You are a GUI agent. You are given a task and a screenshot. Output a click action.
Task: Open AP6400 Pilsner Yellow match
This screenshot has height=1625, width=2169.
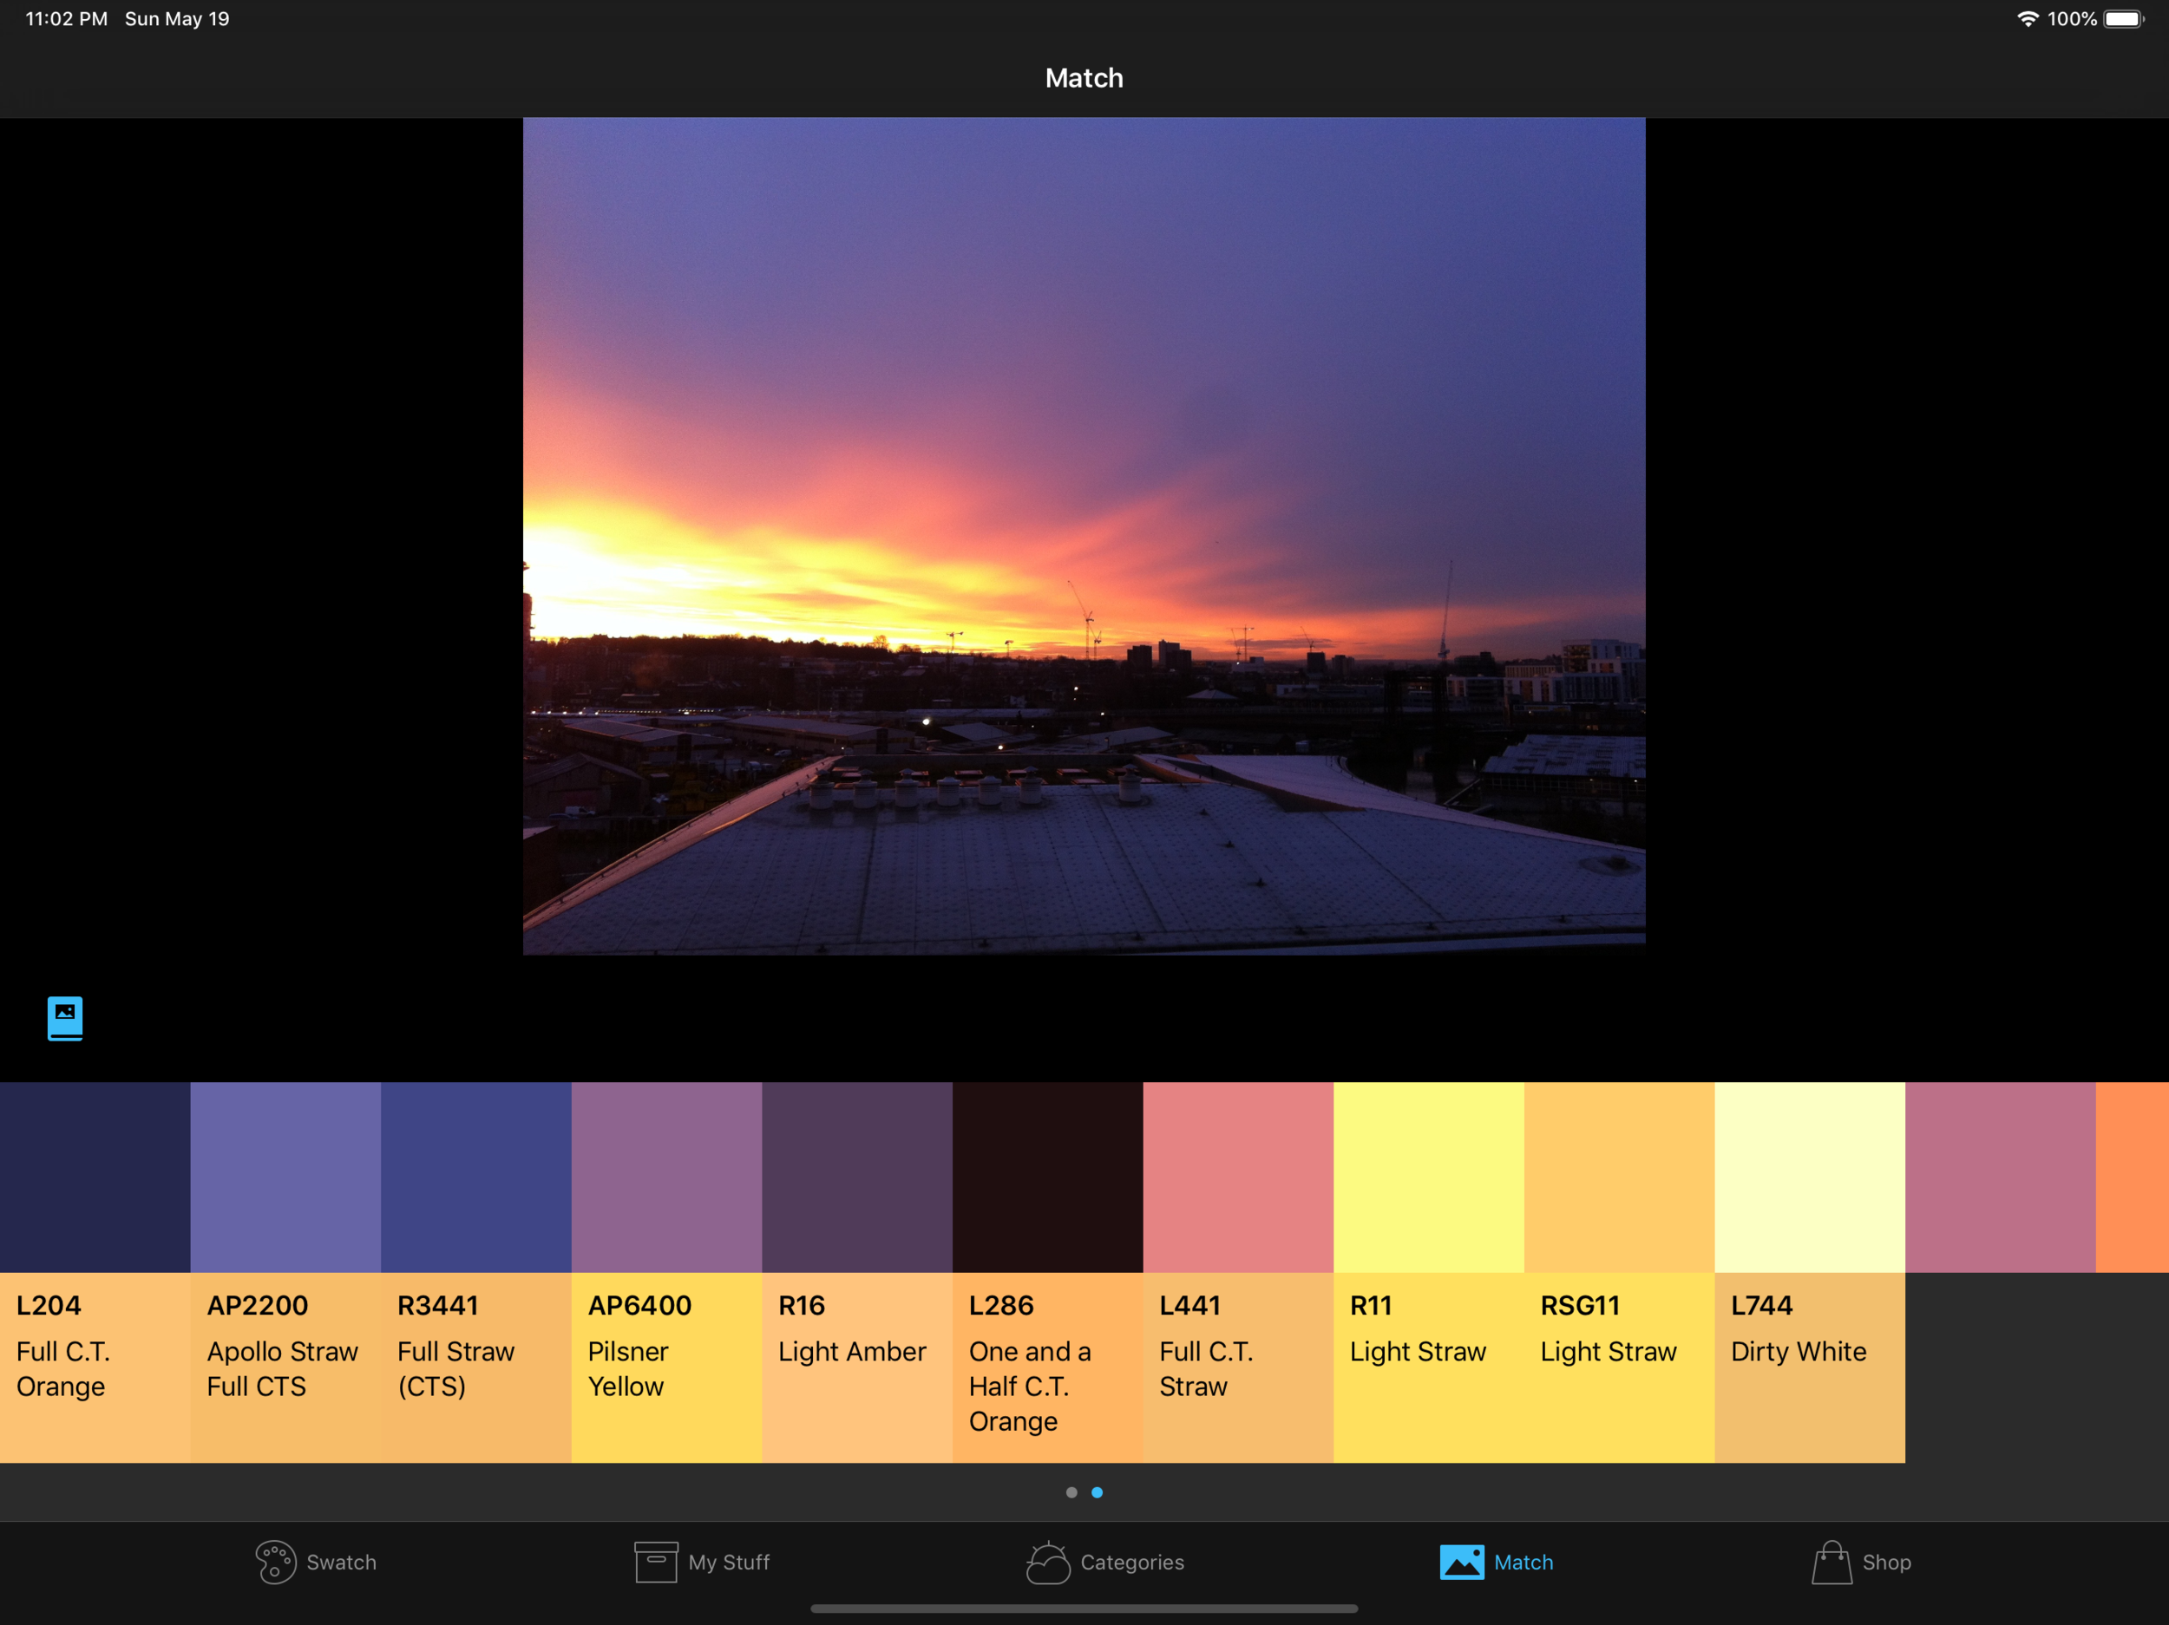pyautogui.click(x=667, y=1367)
